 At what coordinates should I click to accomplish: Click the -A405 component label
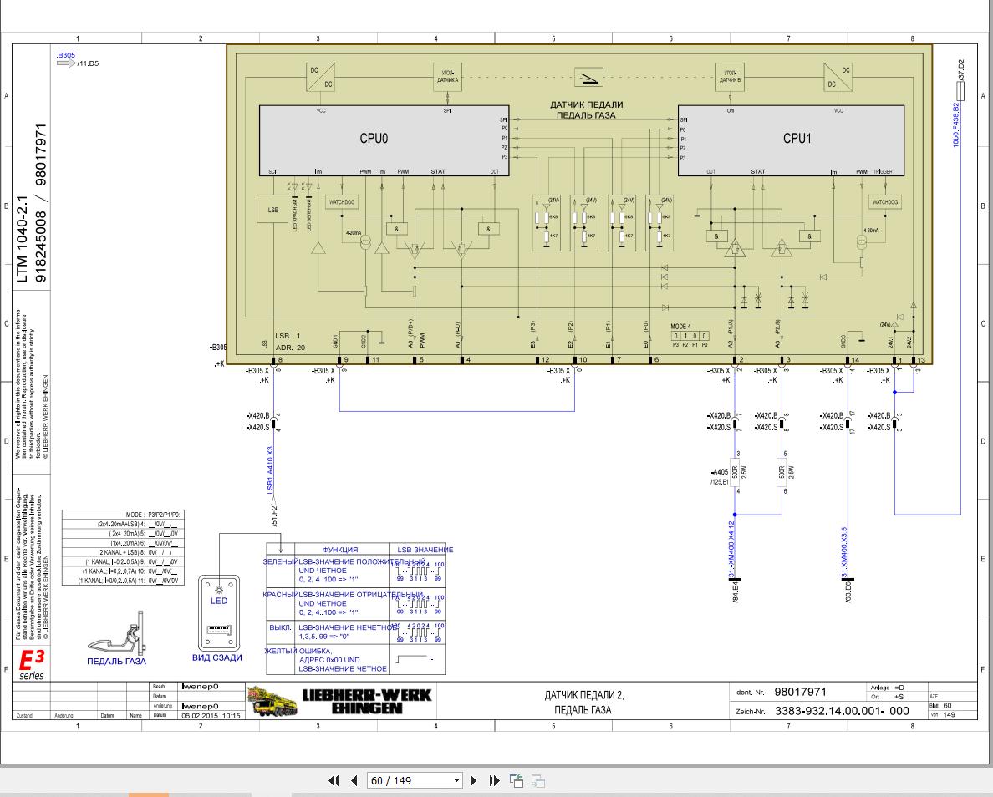click(x=720, y=472)
